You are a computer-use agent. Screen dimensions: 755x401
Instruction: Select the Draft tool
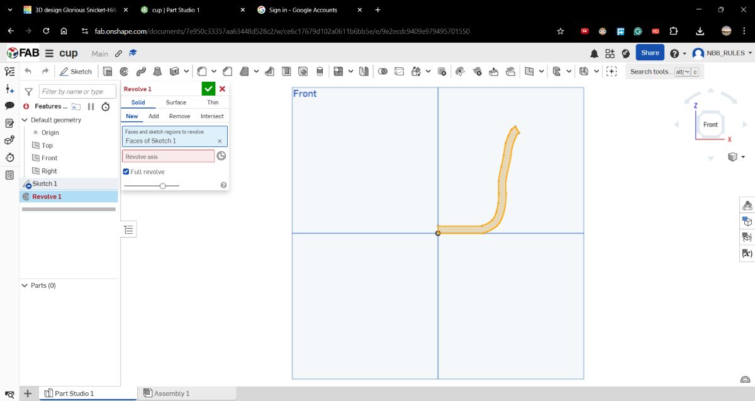point(244,71)
